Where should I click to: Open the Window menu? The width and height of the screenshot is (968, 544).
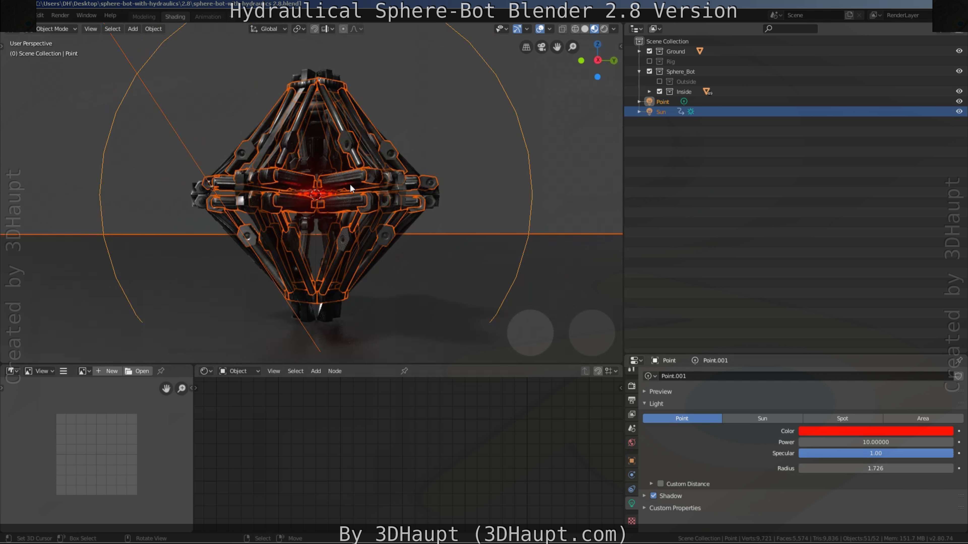86,15
